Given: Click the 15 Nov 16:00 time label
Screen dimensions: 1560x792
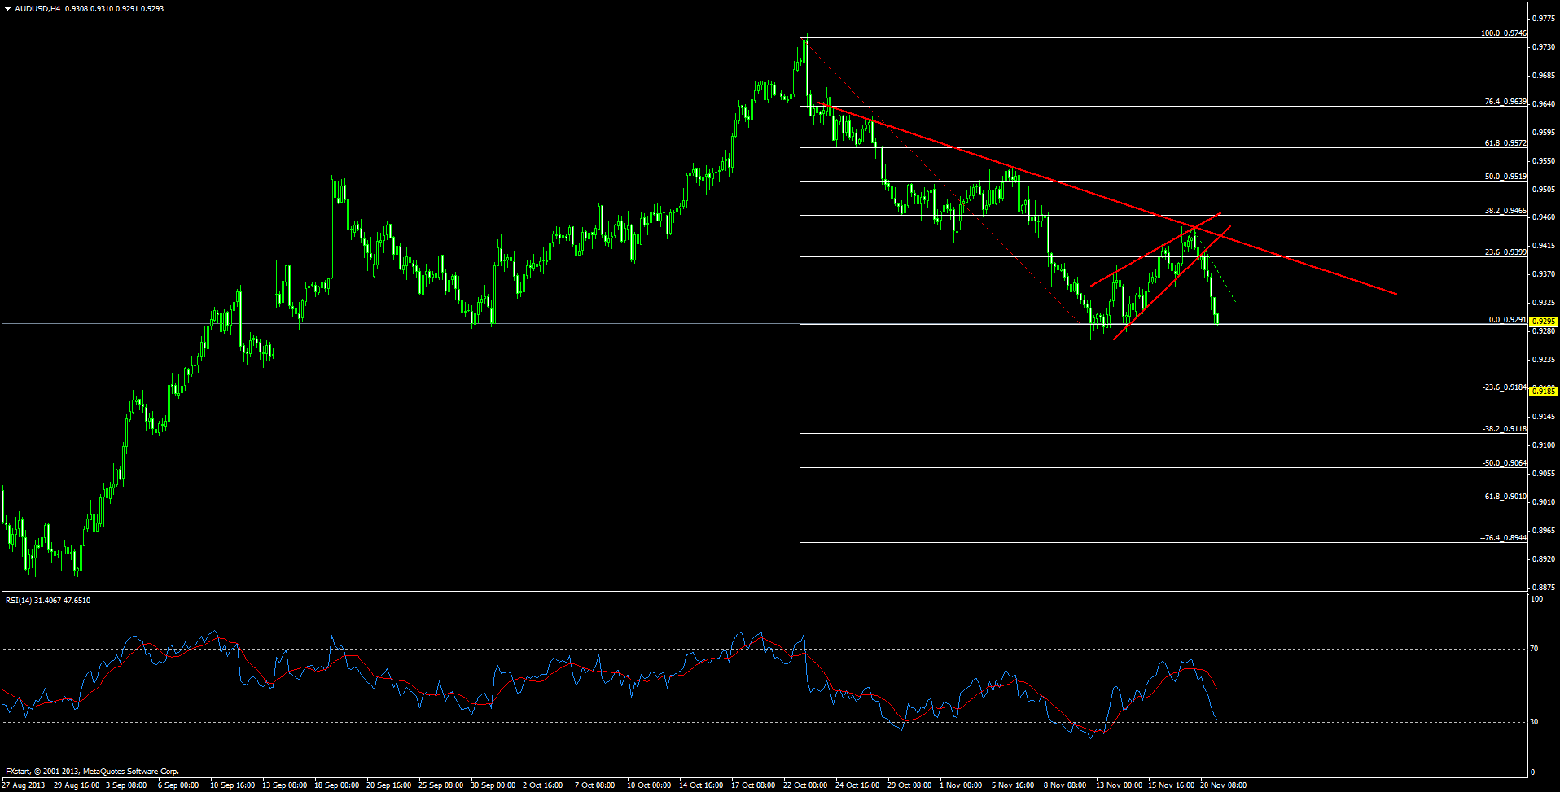Looking at the screenshot, I should [x=1171, y=785].
